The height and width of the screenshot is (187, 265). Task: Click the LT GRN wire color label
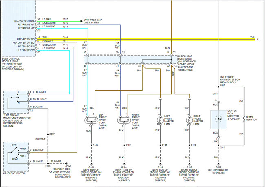[x=46, y=19]
